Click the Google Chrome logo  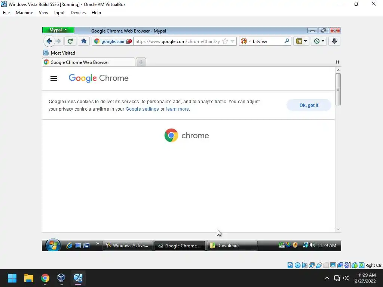98,78
